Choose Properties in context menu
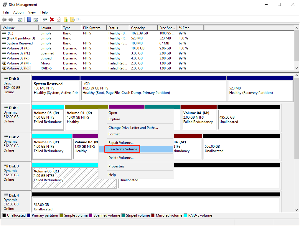Screen dimensions: 300x226 point(136,166)
